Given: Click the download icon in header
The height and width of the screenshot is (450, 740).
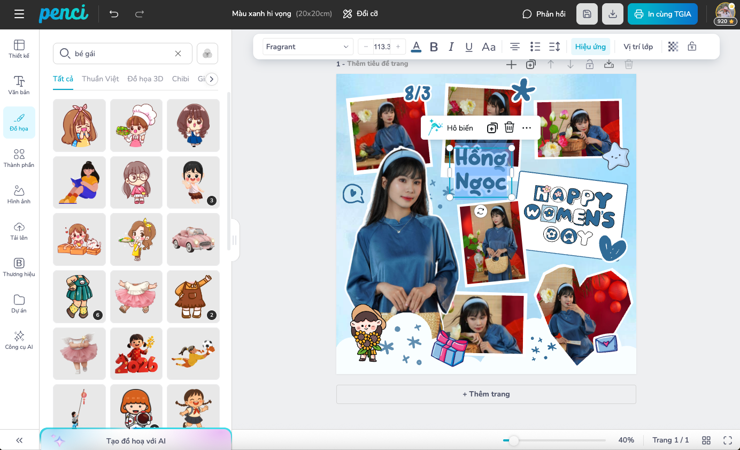Looking at the screenshot, I should [x=613, y=14].
